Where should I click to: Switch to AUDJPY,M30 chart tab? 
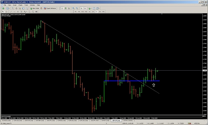pos(95,121)
